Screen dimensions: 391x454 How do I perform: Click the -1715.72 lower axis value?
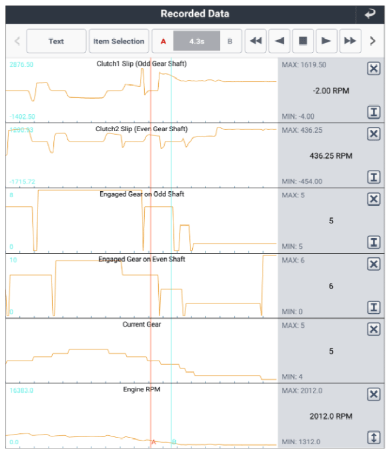(22, 182)
